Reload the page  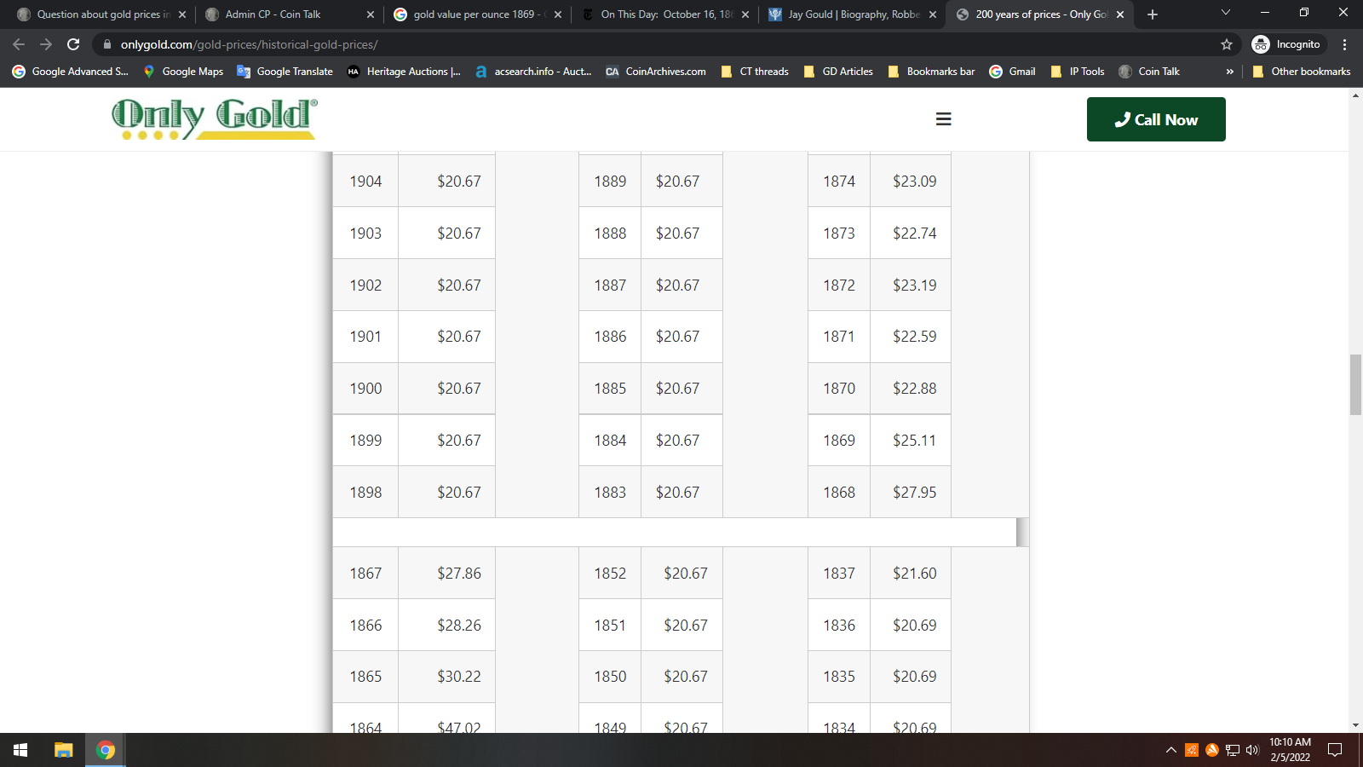click(73, 44)
